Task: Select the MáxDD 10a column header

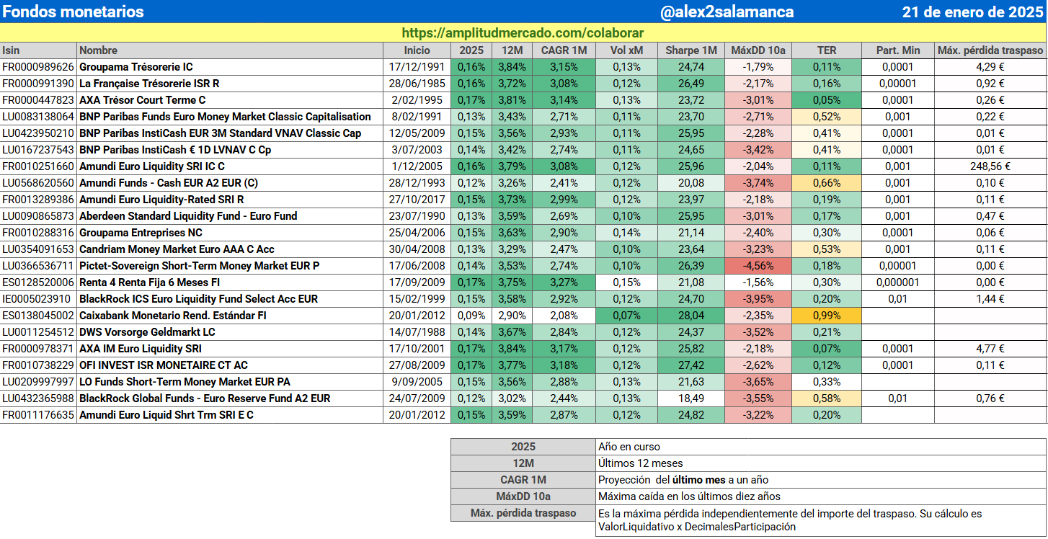Action: click(x=758, y=50)
